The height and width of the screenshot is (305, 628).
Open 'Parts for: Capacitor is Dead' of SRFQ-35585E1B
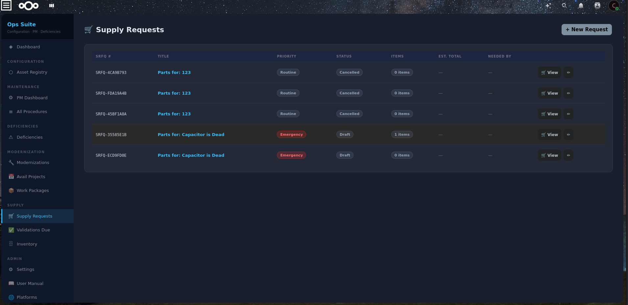(x=191, y=135)
